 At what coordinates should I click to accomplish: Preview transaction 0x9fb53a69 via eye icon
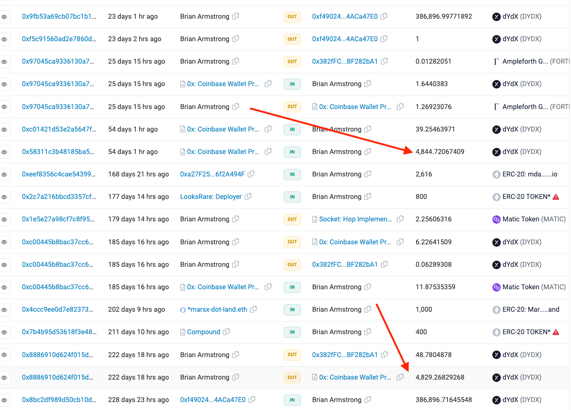[x=4, y=16]
